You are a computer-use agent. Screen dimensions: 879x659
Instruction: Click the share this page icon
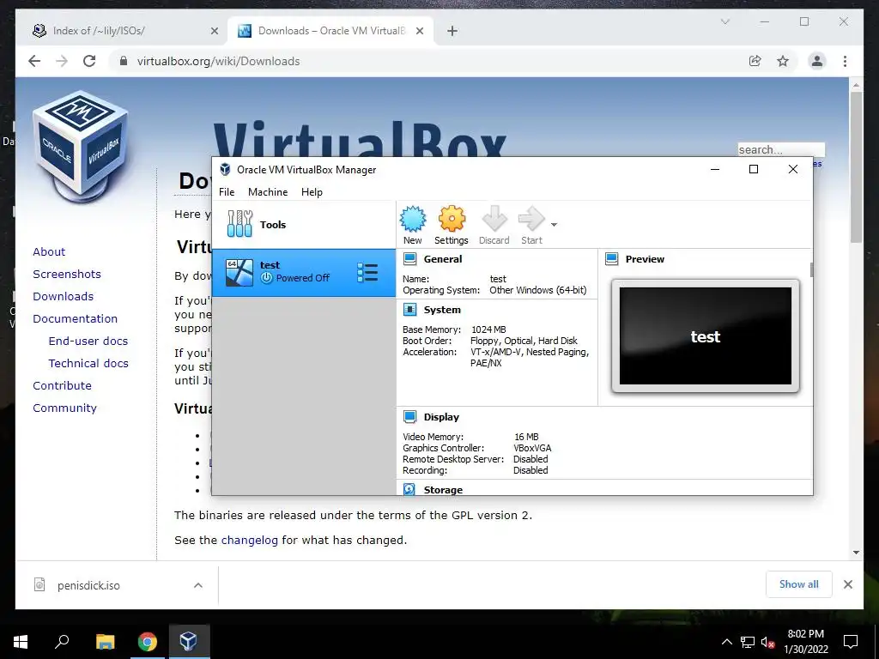tap(755, 61)
